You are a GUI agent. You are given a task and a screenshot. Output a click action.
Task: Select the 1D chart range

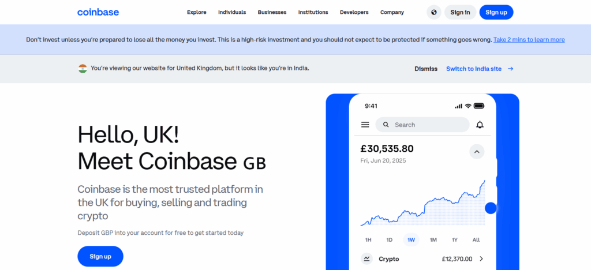pyautogui.click(x=390, y=239)
